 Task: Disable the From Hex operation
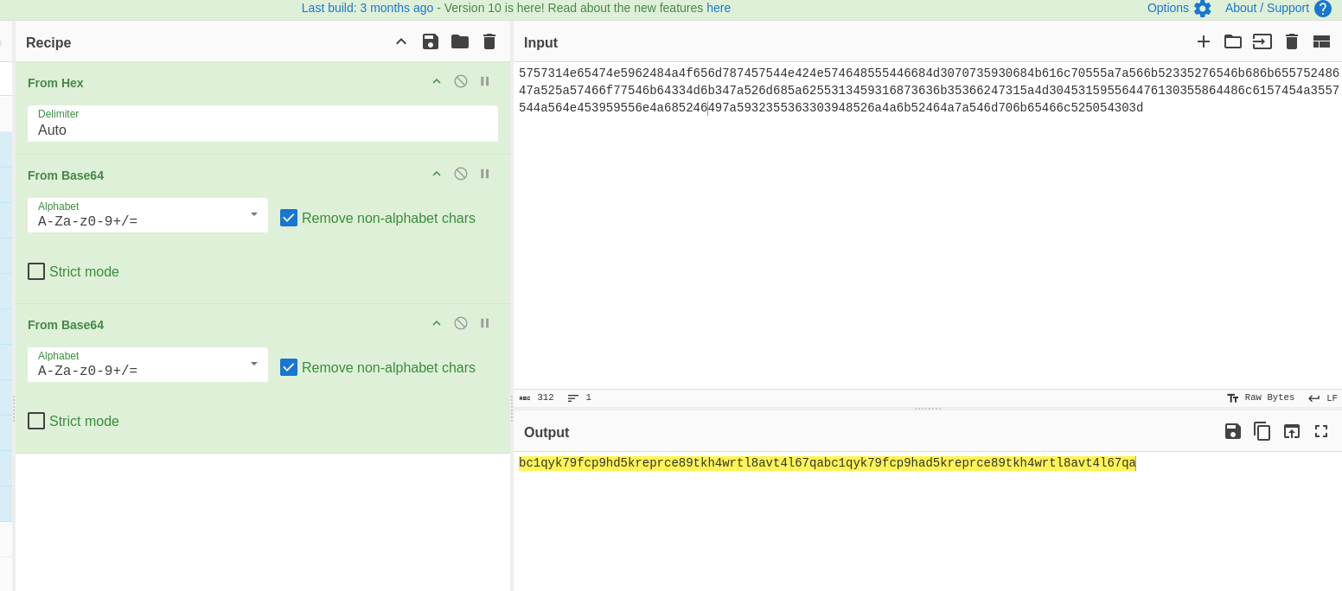461,81
